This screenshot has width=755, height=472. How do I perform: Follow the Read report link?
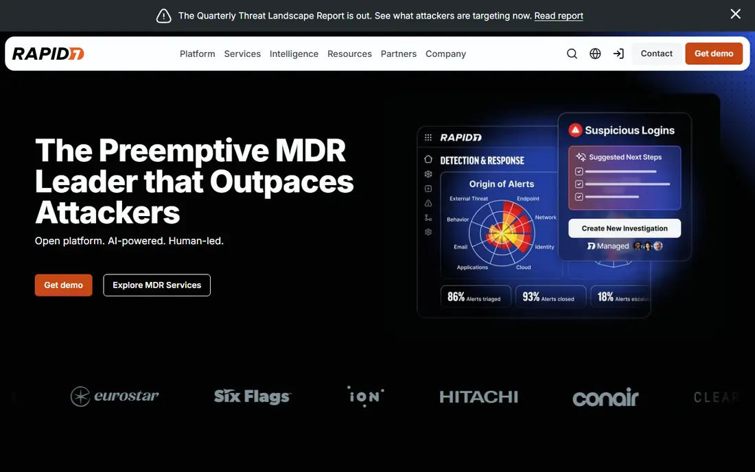559,16
